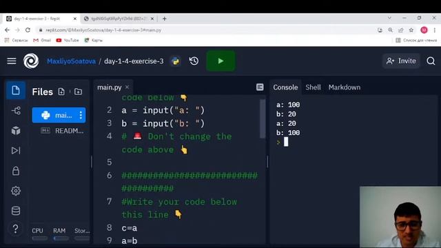Click the Replit logo
The width and height of the screenshot is (441, 248).
coord(31,61)
